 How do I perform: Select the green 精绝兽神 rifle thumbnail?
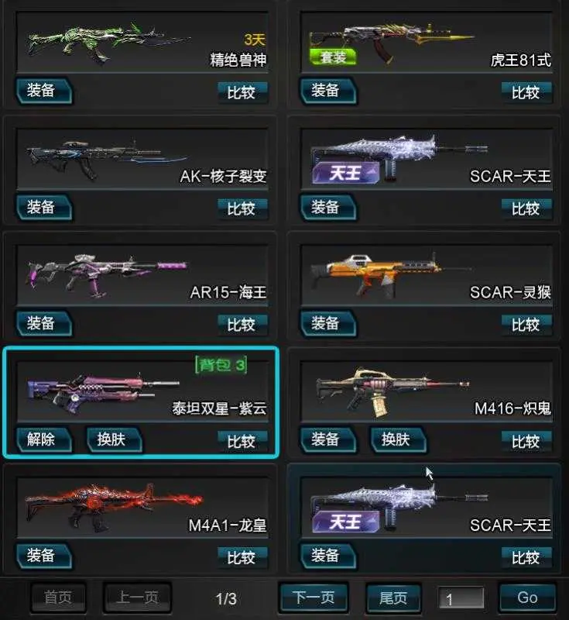click(108, 42)
